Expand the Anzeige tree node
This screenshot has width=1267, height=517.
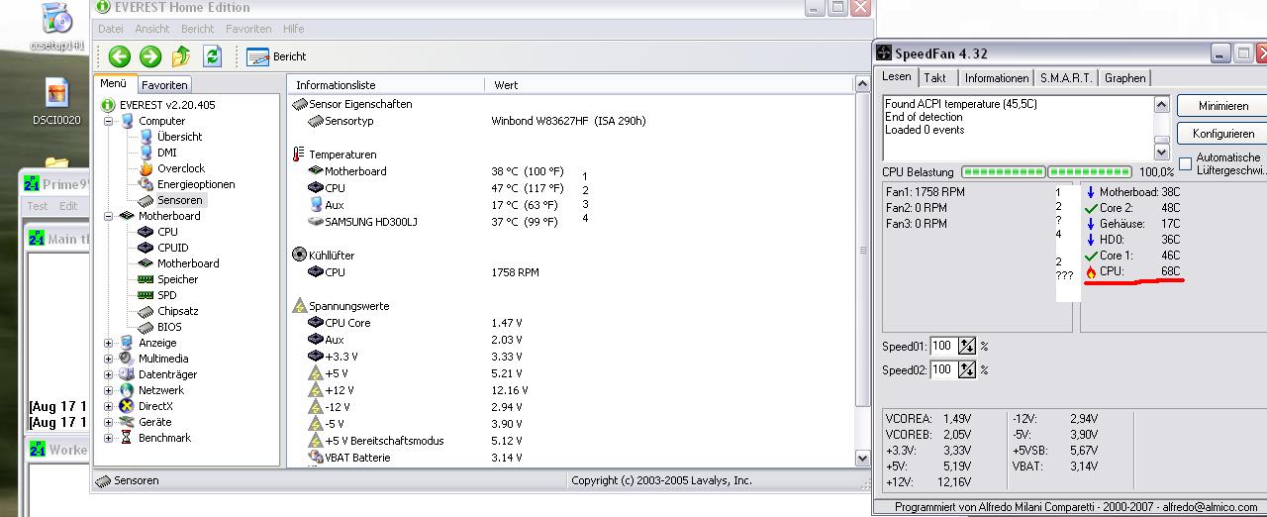pos(109,343)
